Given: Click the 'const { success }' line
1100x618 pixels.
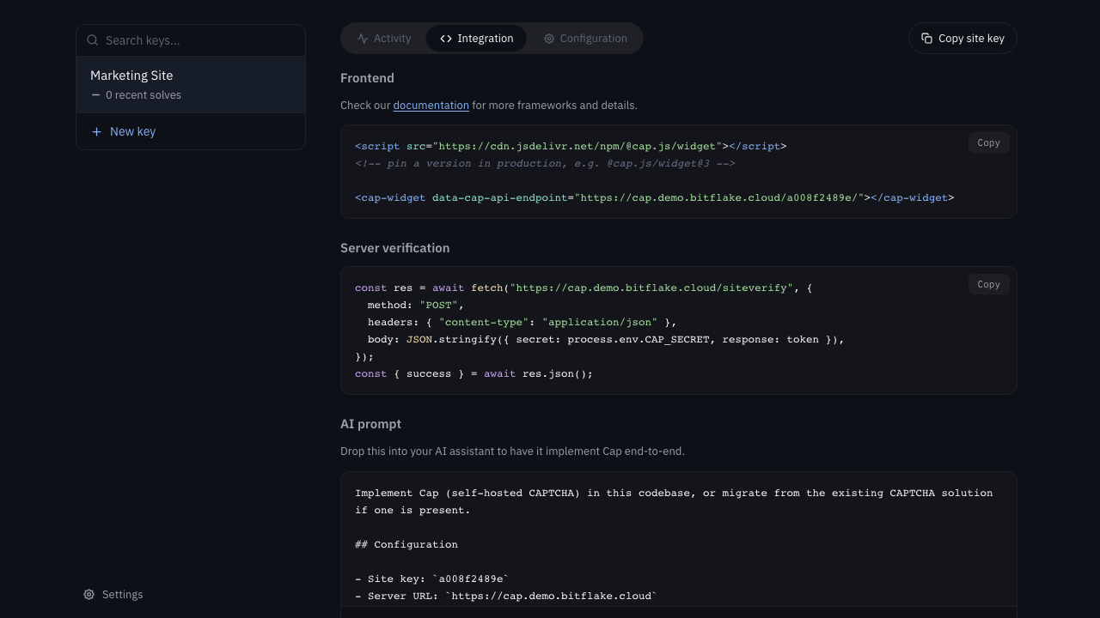Looking at the screenshot, I should [474, 373].
